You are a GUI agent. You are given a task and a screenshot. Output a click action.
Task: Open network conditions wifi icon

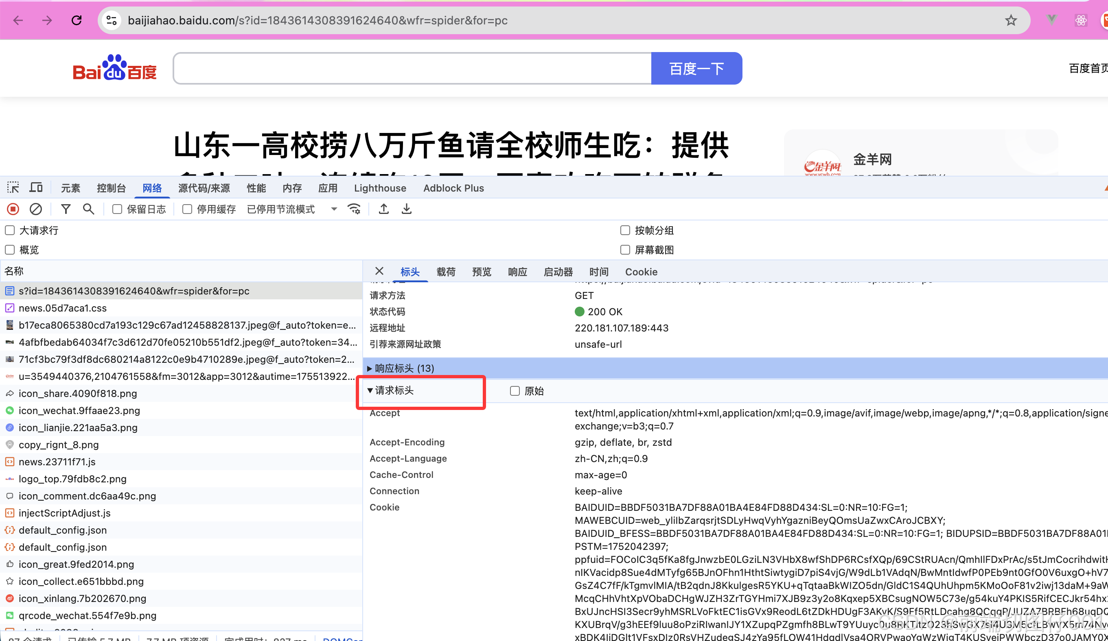(354, 209)
